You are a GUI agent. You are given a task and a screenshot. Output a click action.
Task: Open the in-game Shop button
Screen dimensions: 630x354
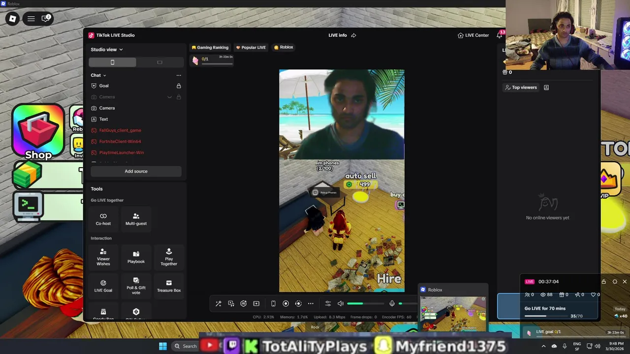coord(38,133)
